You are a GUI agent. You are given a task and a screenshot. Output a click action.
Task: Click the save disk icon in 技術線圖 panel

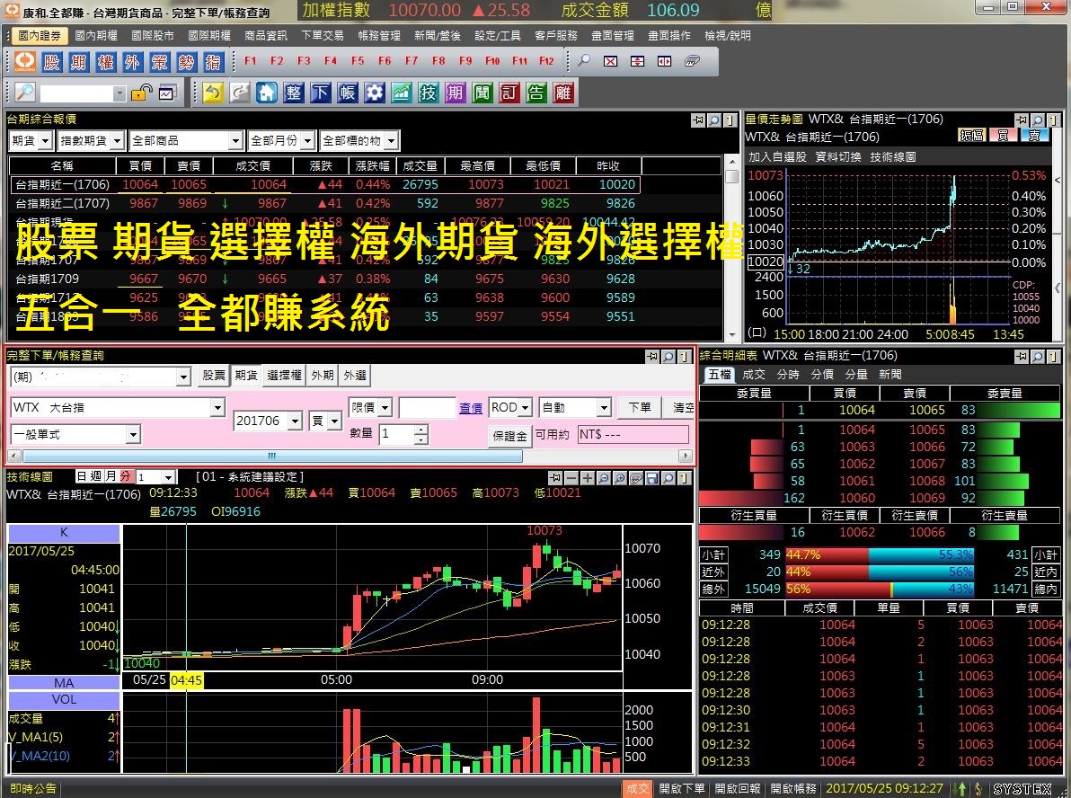[x=652, y=478]
